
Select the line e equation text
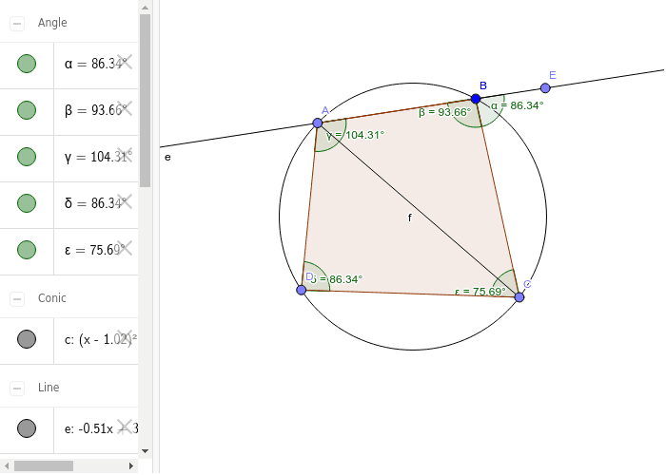[101, 428]
